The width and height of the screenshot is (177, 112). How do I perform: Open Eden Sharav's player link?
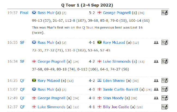(x=114, y=80)
